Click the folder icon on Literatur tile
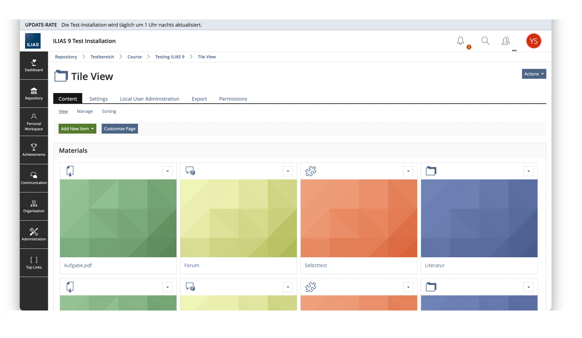 (431, 171)
